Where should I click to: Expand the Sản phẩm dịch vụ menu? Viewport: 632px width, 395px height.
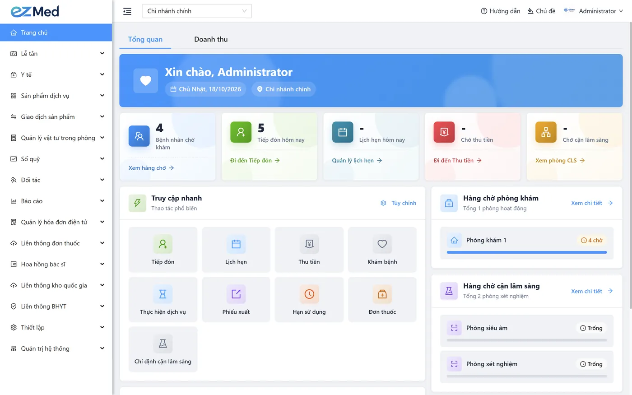pyautogui.click(x=56, y=96)
